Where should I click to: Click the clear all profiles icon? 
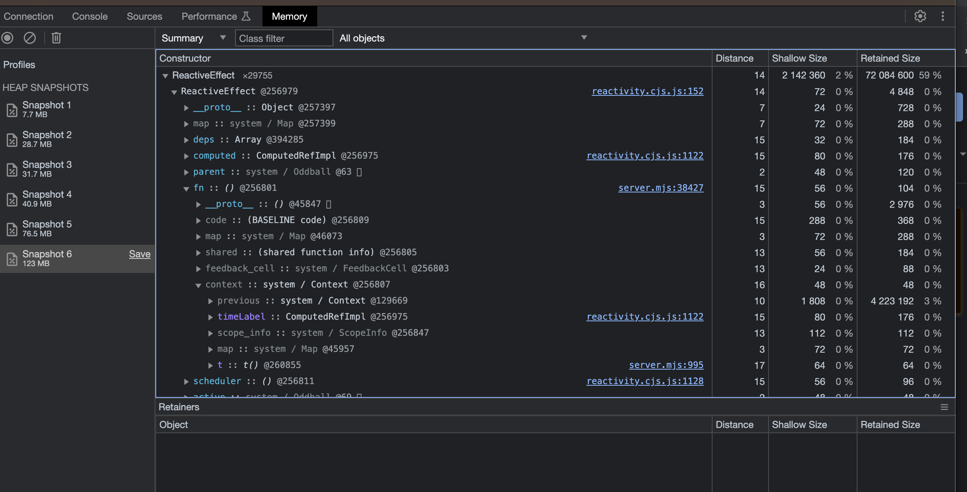pos(30,38)
